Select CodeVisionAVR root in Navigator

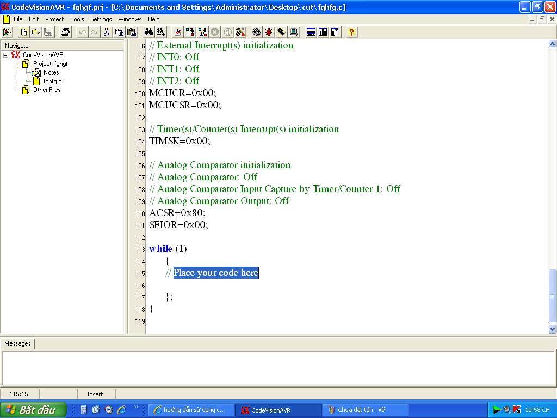[x=44, y=55]
